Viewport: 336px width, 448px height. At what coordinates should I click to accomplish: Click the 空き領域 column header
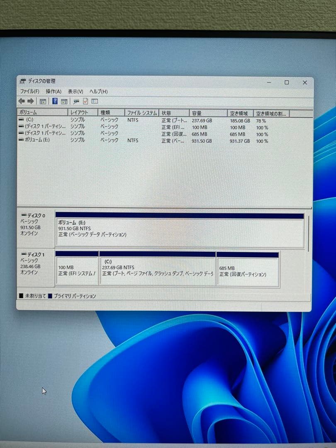(236, 112)
